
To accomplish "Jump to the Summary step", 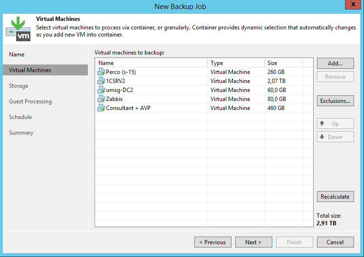I will pyautogui.click(x=21, y=133).
